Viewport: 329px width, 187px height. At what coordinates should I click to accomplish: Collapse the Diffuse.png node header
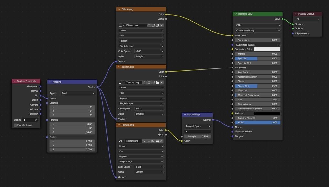pos(119,9)
